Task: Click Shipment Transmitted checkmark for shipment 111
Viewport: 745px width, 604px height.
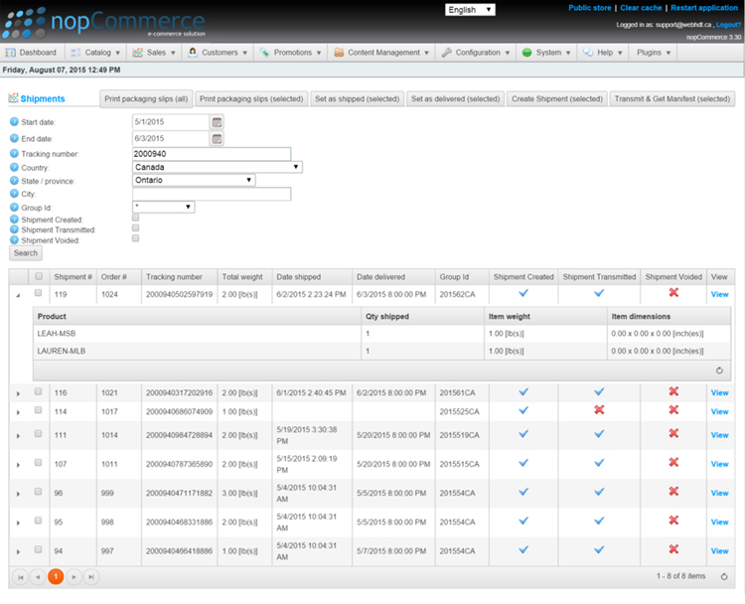Action: tap(599, 433)
